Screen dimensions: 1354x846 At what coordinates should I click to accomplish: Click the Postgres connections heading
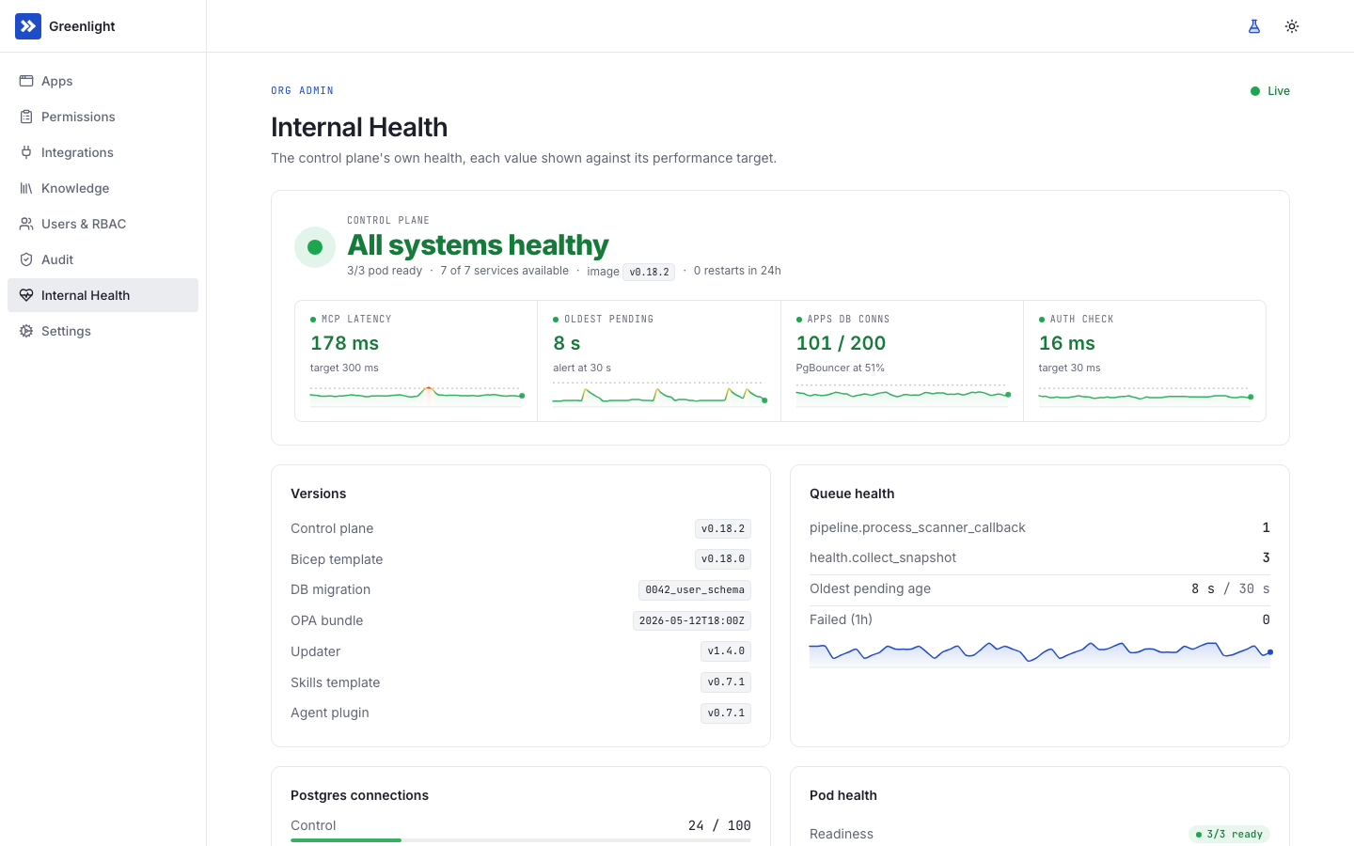coord(359,795)
